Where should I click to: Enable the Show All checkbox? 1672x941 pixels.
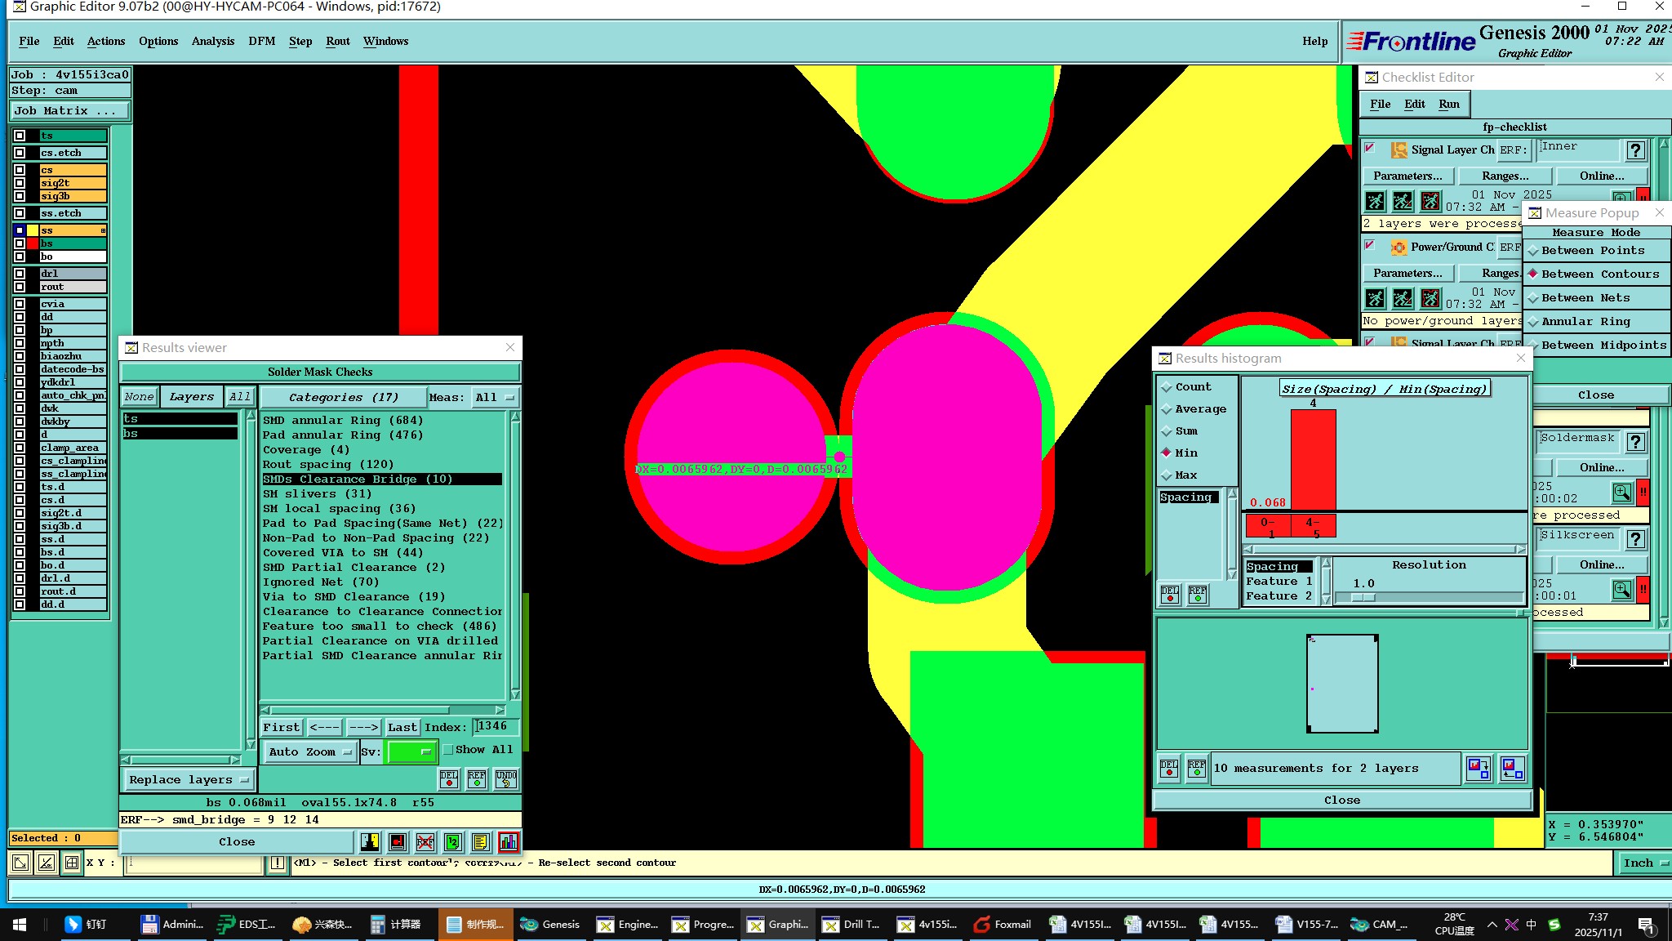(447, 749)
